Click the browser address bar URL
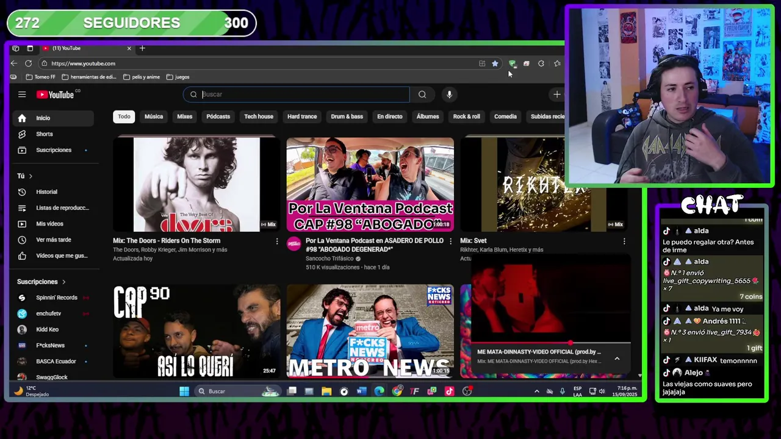The image size is (781, 439). point(83,63)
